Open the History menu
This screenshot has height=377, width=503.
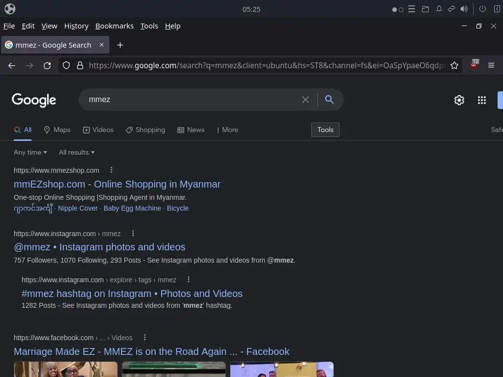(76, 26)
